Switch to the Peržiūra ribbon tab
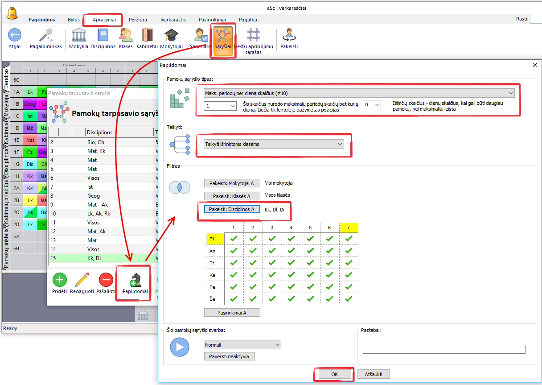This screenshot has width=542, height=385. pyautogui.click(x=138, y=20)
